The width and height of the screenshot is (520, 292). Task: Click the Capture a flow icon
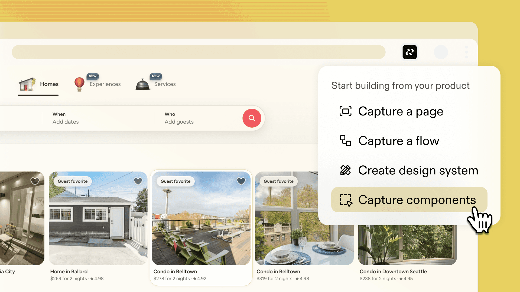[345, 141]
